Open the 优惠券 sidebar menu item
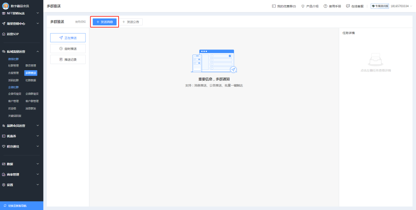This screenshot has height=210, width=416. coord(13,136)
